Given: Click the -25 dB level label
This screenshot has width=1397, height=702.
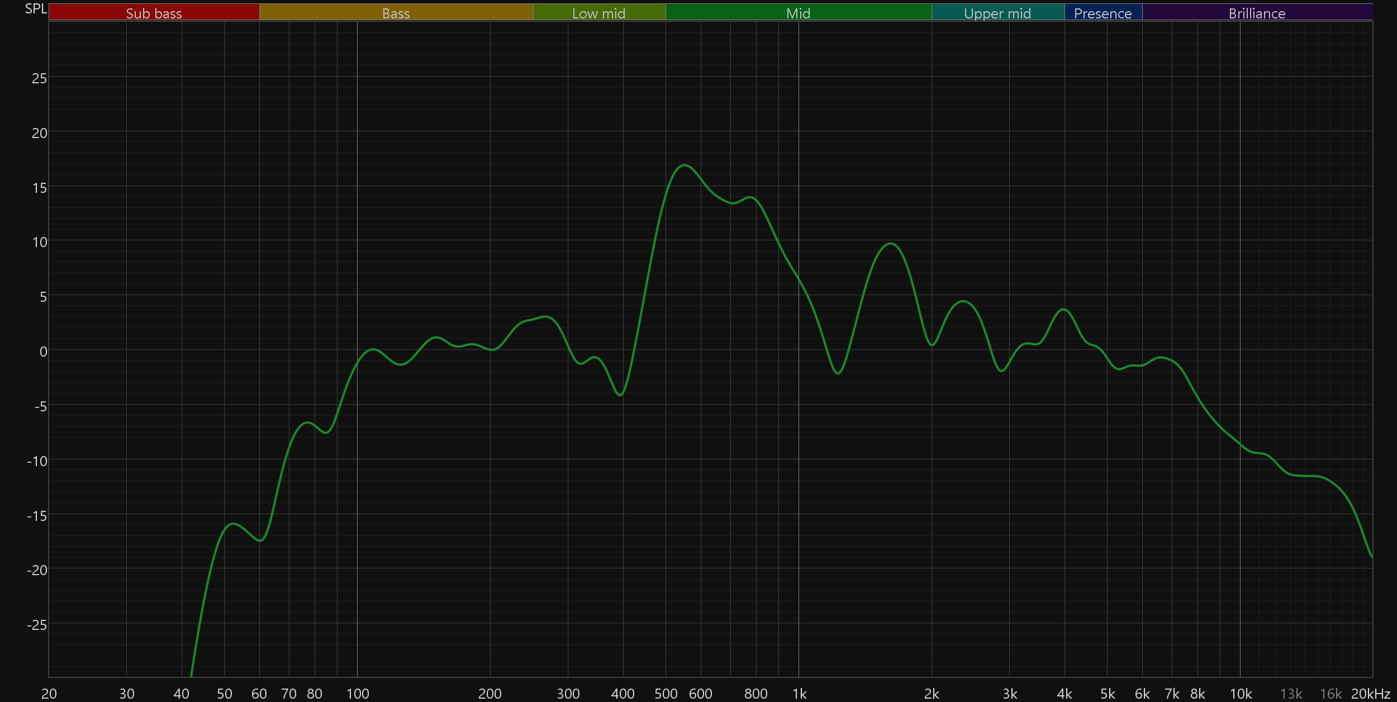Looking at the screenshot, I should click(x=37, y=625).
